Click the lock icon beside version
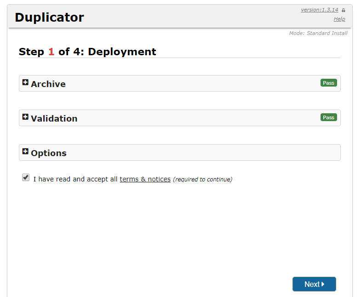 [x=344, y=10]
